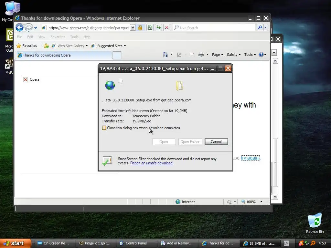Open the Page command menu
This screenshot has width=331, height=248.
pos(218,55)
